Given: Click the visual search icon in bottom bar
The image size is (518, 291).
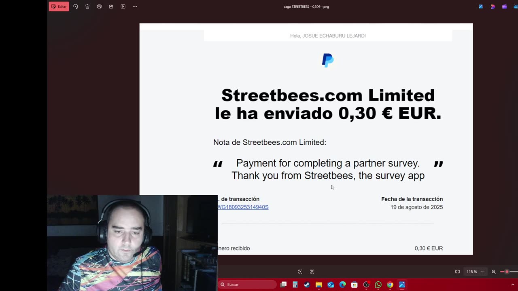Looking at the screenshot, I should pyautogui.click(x=300, y=272).
